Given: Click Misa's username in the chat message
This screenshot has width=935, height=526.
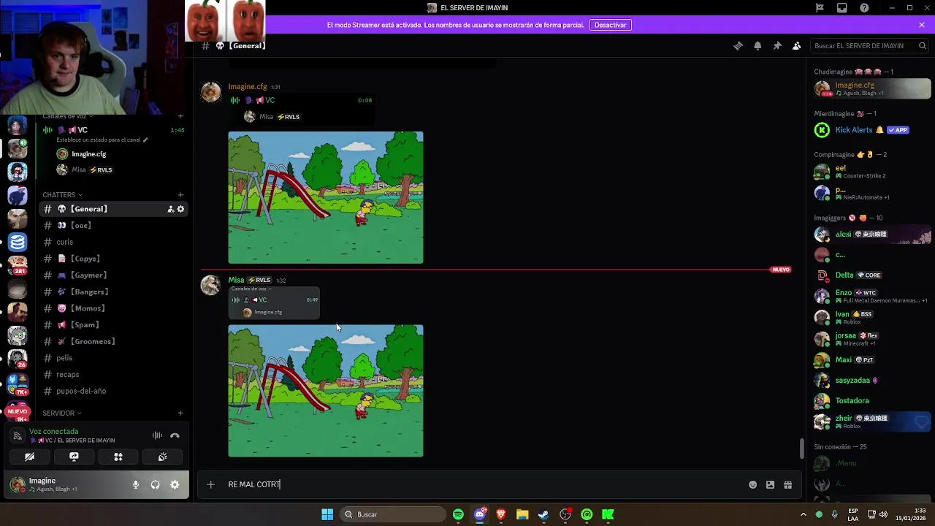Looking at the screenshot, I should (236, 280).
